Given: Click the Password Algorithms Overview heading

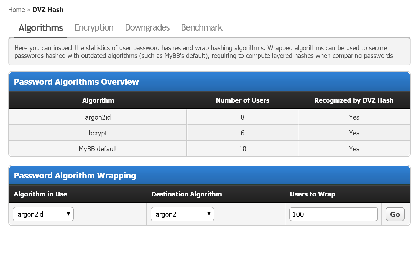Looking at the screenshot, I should coord(76,82).
